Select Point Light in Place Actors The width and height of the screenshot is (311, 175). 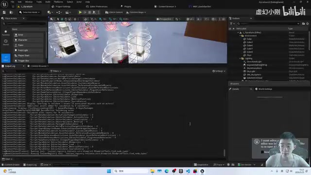[28, 50]
